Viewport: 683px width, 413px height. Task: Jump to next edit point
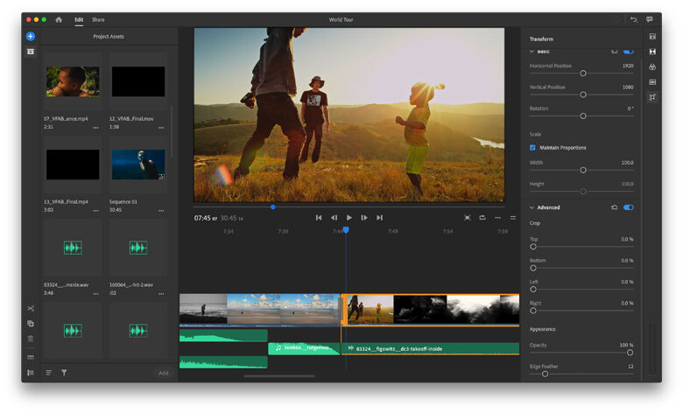379,218
